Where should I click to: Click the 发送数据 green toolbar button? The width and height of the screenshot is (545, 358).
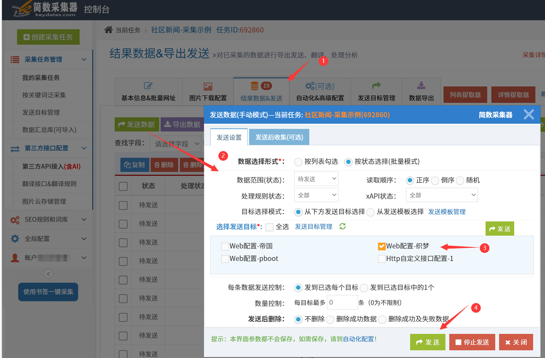pos(137,124)
